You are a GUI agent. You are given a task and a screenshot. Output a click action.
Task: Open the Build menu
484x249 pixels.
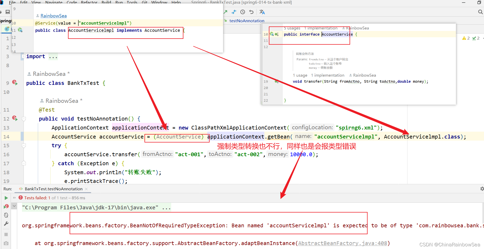coord(106,2)
